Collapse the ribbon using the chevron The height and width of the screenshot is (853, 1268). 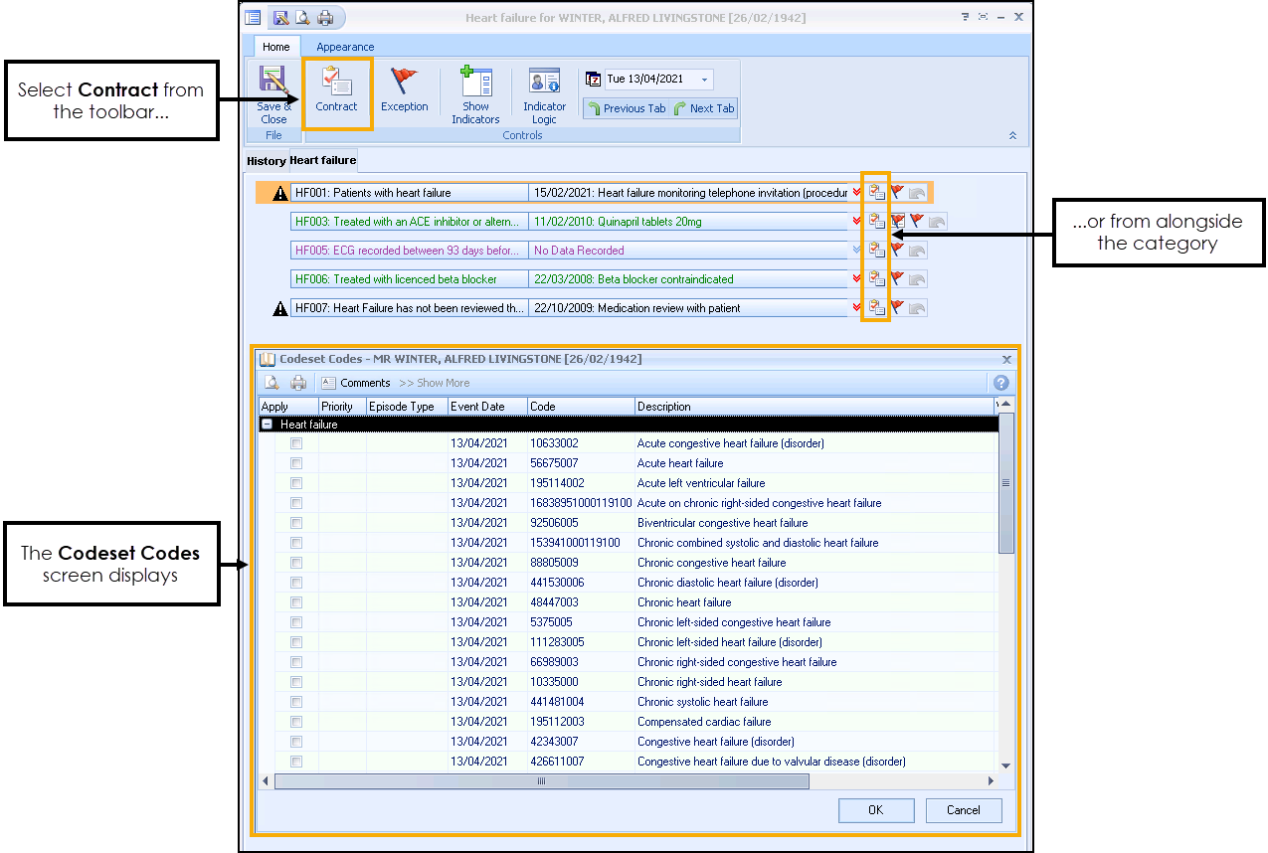pyautogui.click(x=1012, y=135)
